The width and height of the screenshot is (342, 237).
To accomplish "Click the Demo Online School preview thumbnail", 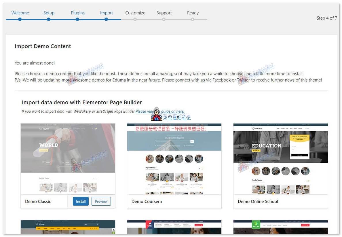I will click(280, 159).
